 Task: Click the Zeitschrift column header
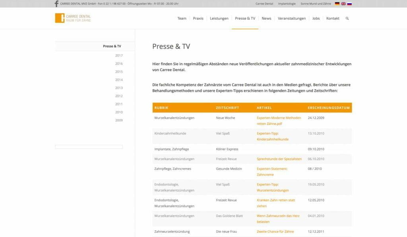pyautogui.click(x=227, y=108)
